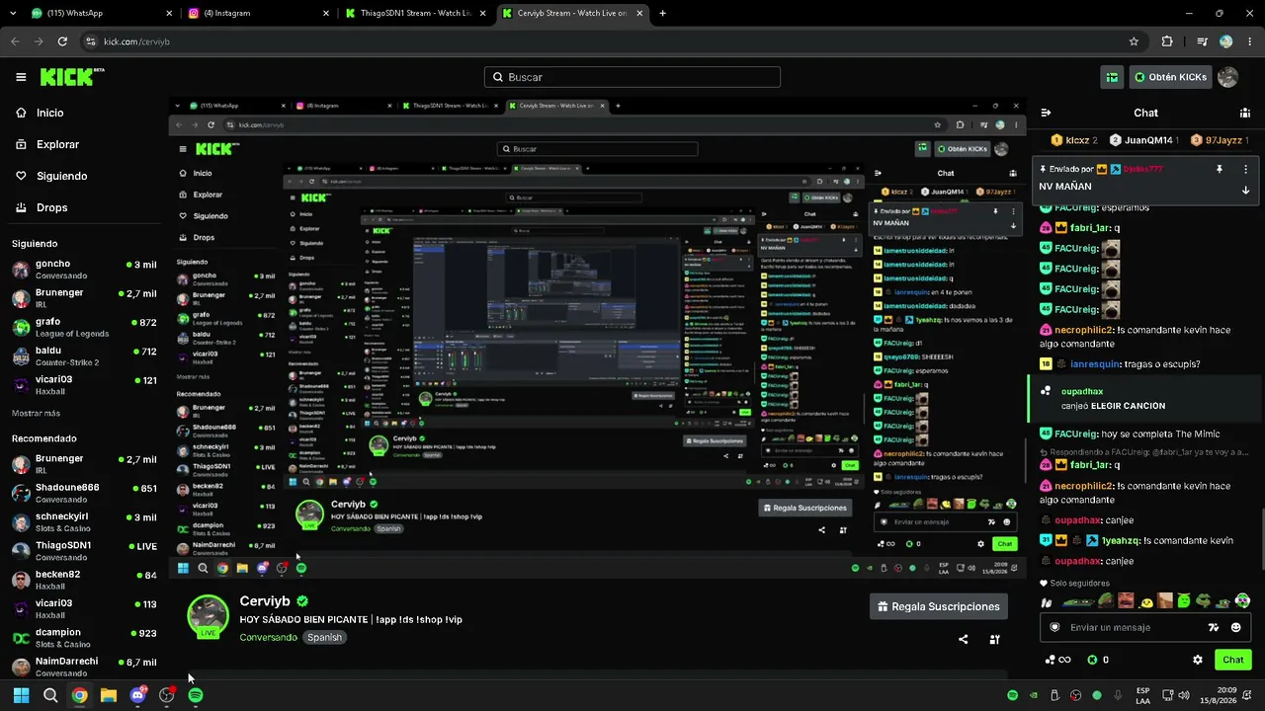Screen dimensions: 1265x711
Task: Open the Kick hamburger menu
Action: (21, 77)
